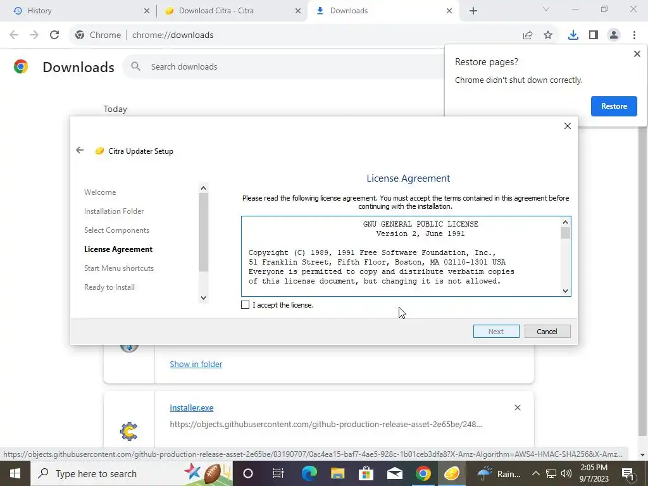
Task: Click the license text scrollbar thumb
Action: (565, 233)
